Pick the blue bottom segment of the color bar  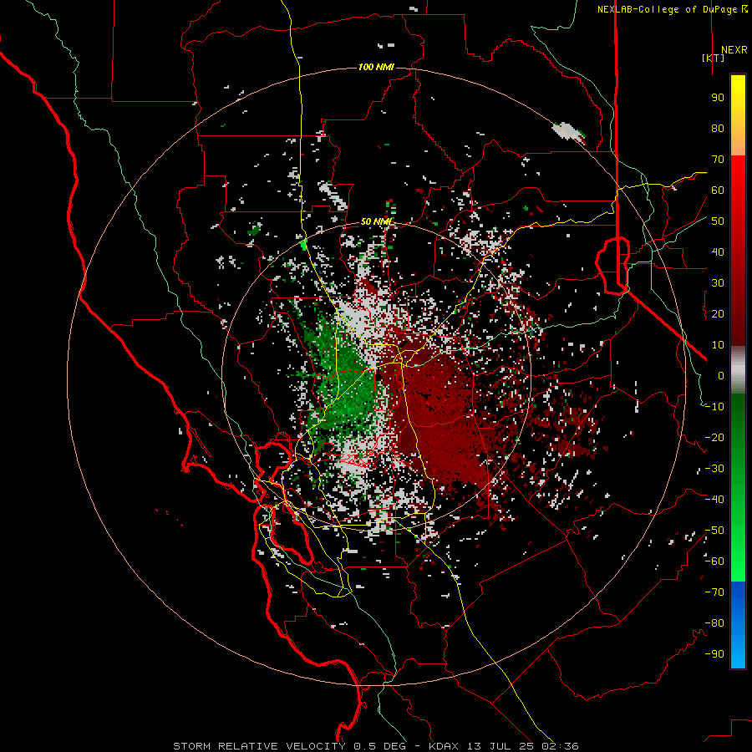(738, 625)
